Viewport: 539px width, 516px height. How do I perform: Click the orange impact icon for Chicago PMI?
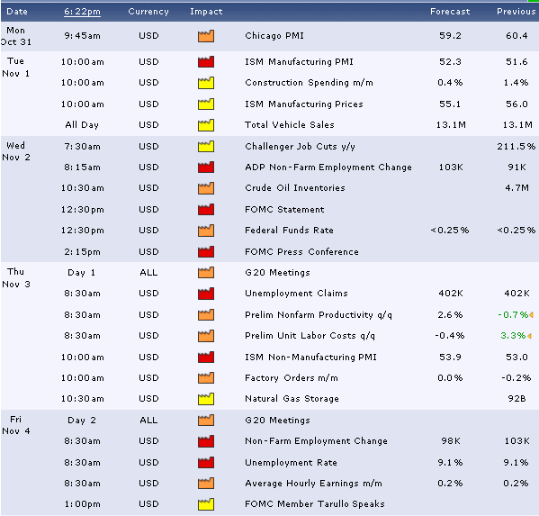pyautogui.click(x=206, y=36)
